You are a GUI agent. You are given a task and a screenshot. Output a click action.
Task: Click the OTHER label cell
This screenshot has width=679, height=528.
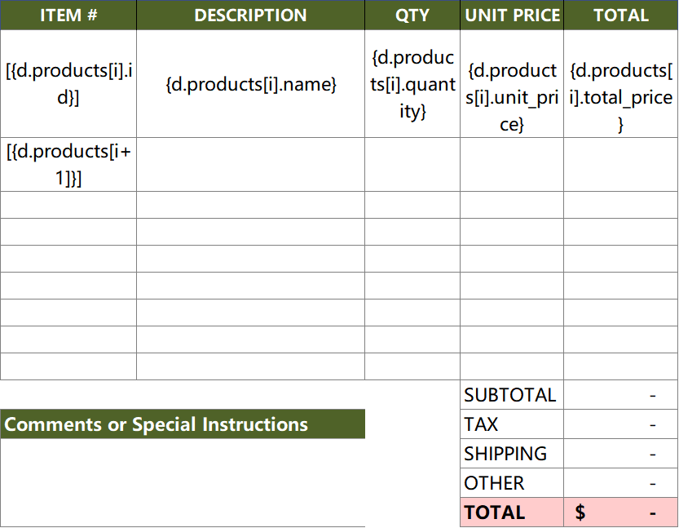click(511, 483)
